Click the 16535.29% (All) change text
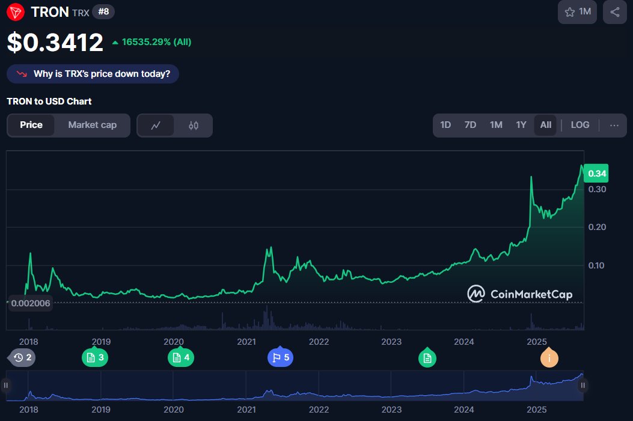633x421 pixels. point(156,42)
